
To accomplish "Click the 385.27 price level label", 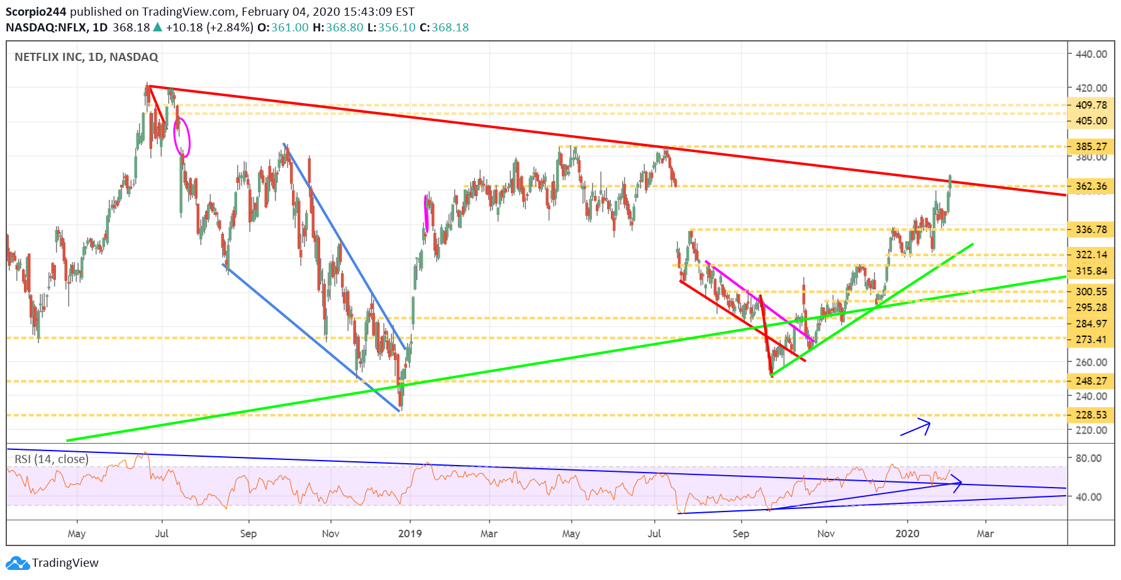I will [1091, 146].
